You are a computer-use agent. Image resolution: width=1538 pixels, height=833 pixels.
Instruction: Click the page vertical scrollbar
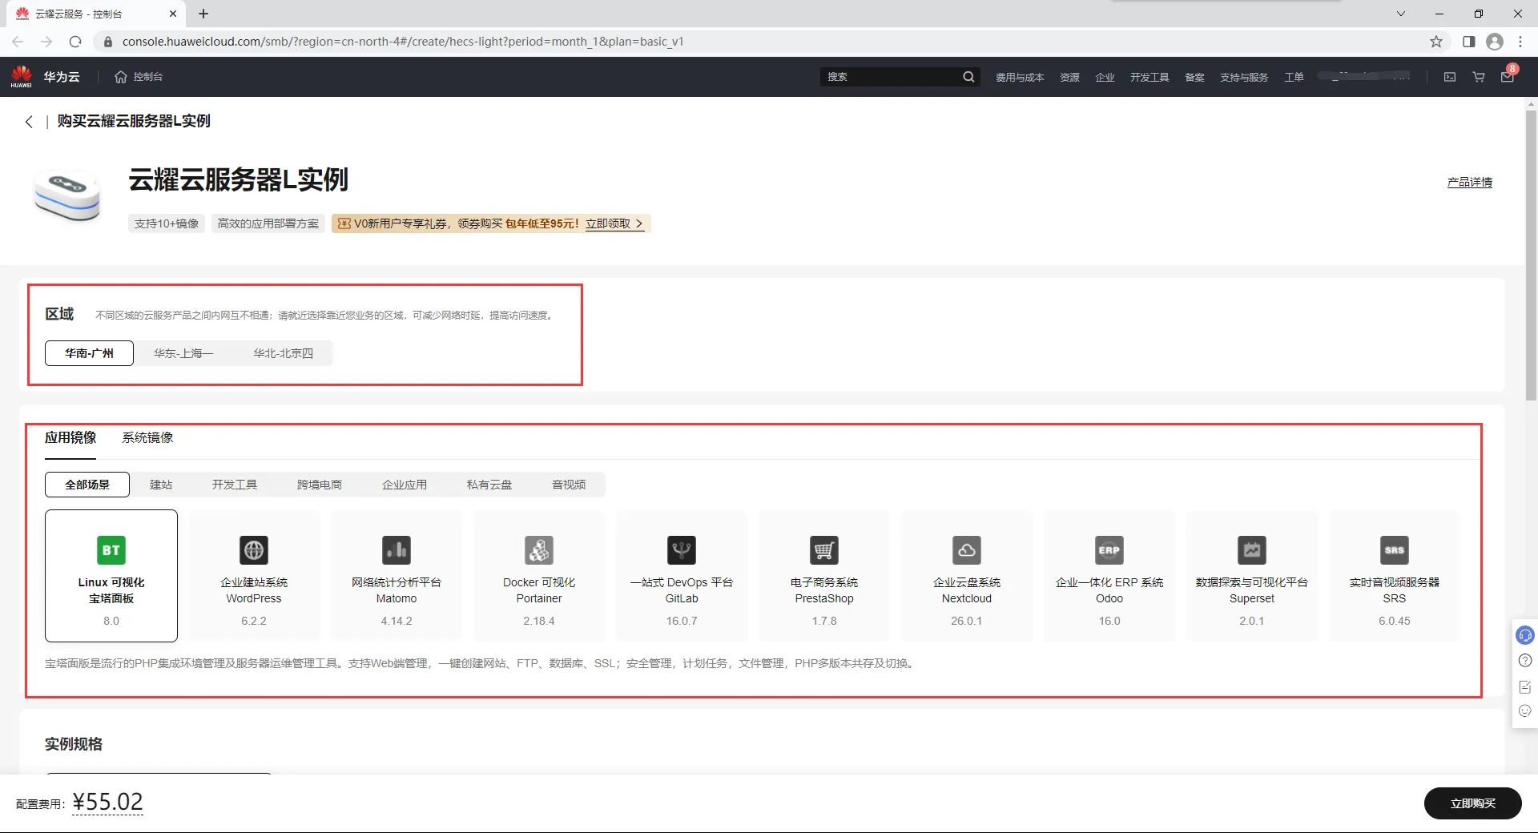(1531, 255)
